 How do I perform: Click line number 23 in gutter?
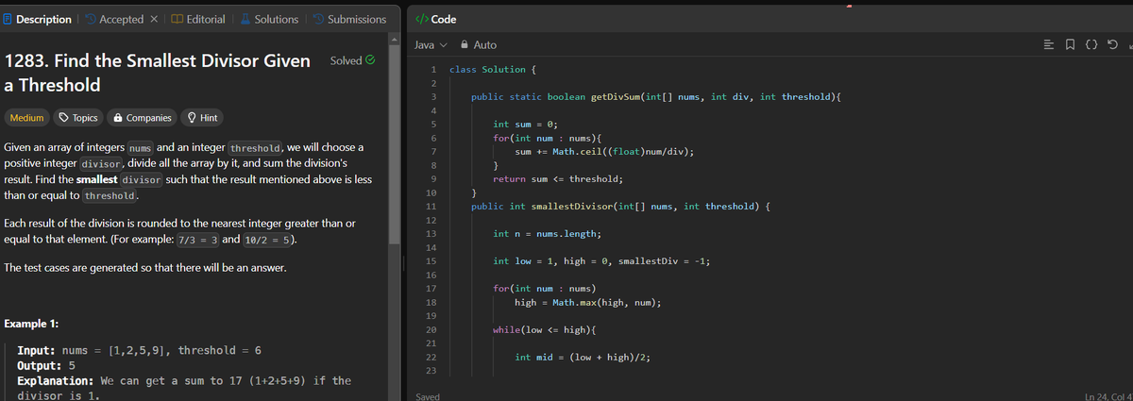coord(430,371)
